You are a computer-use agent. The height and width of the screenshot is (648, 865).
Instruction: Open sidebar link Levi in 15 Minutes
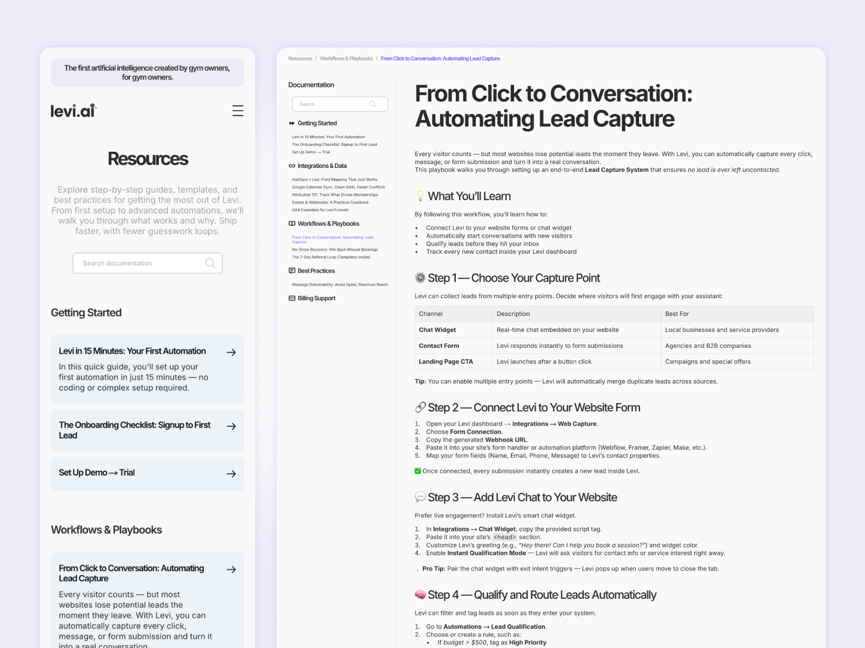pos(328,137)
